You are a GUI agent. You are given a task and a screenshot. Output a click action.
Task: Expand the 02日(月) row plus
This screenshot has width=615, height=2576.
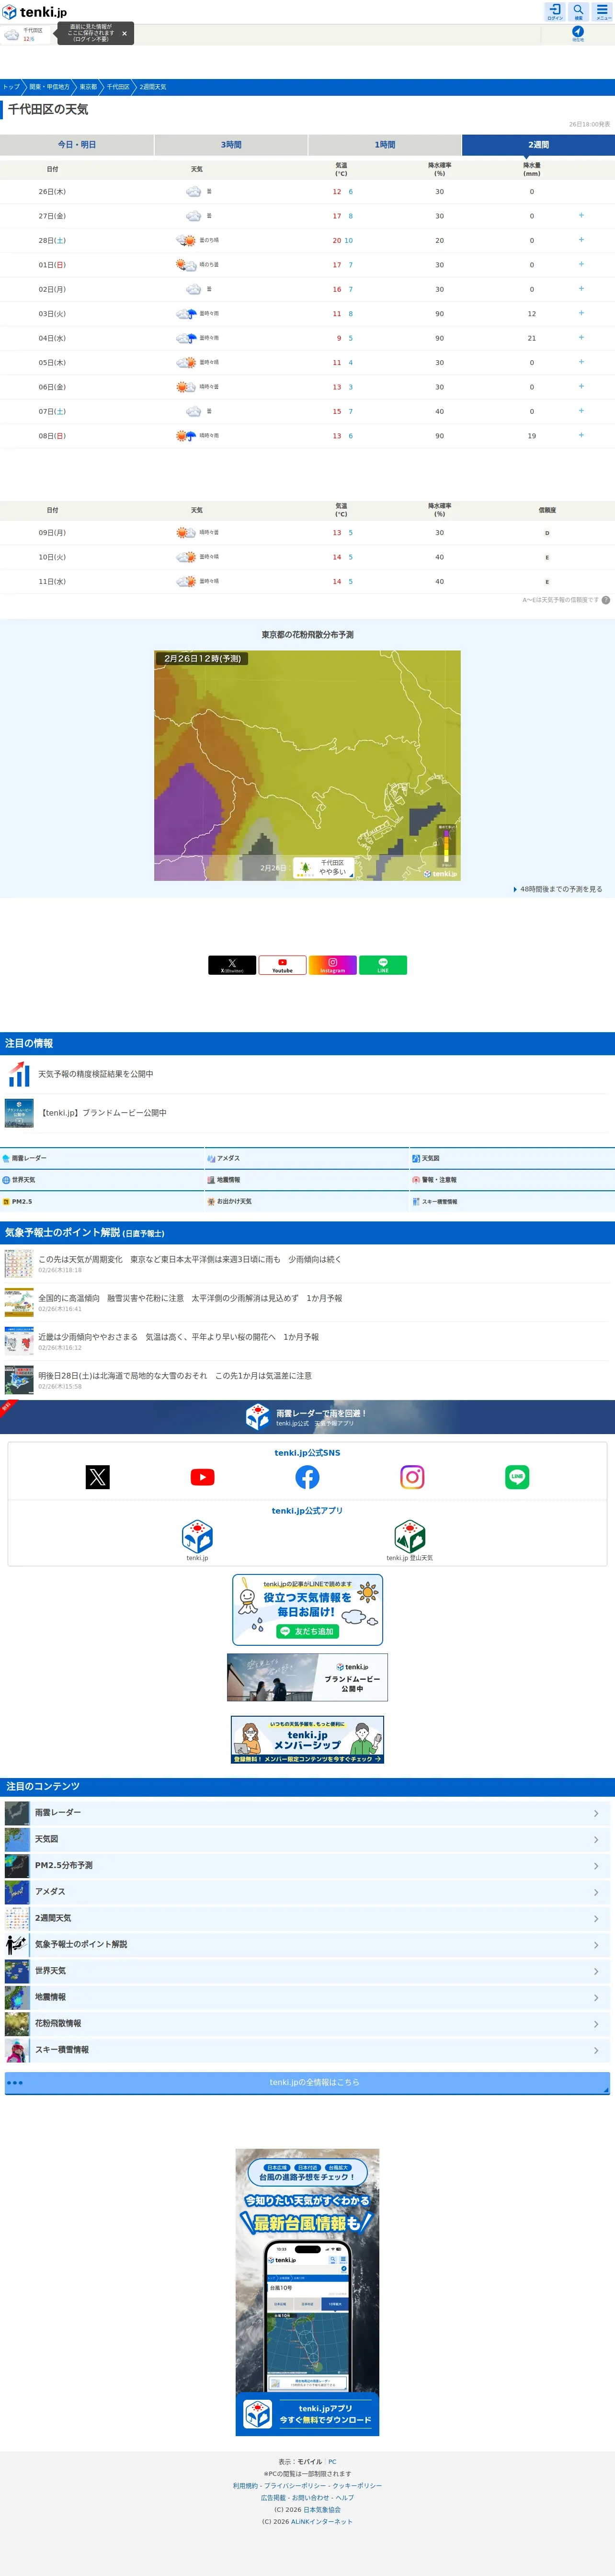tap(581, 289)
